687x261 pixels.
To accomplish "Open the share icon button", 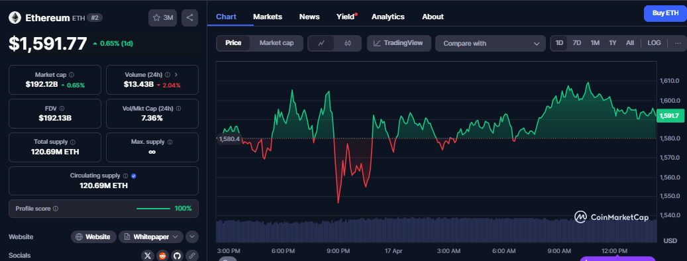I will [189, 18].
